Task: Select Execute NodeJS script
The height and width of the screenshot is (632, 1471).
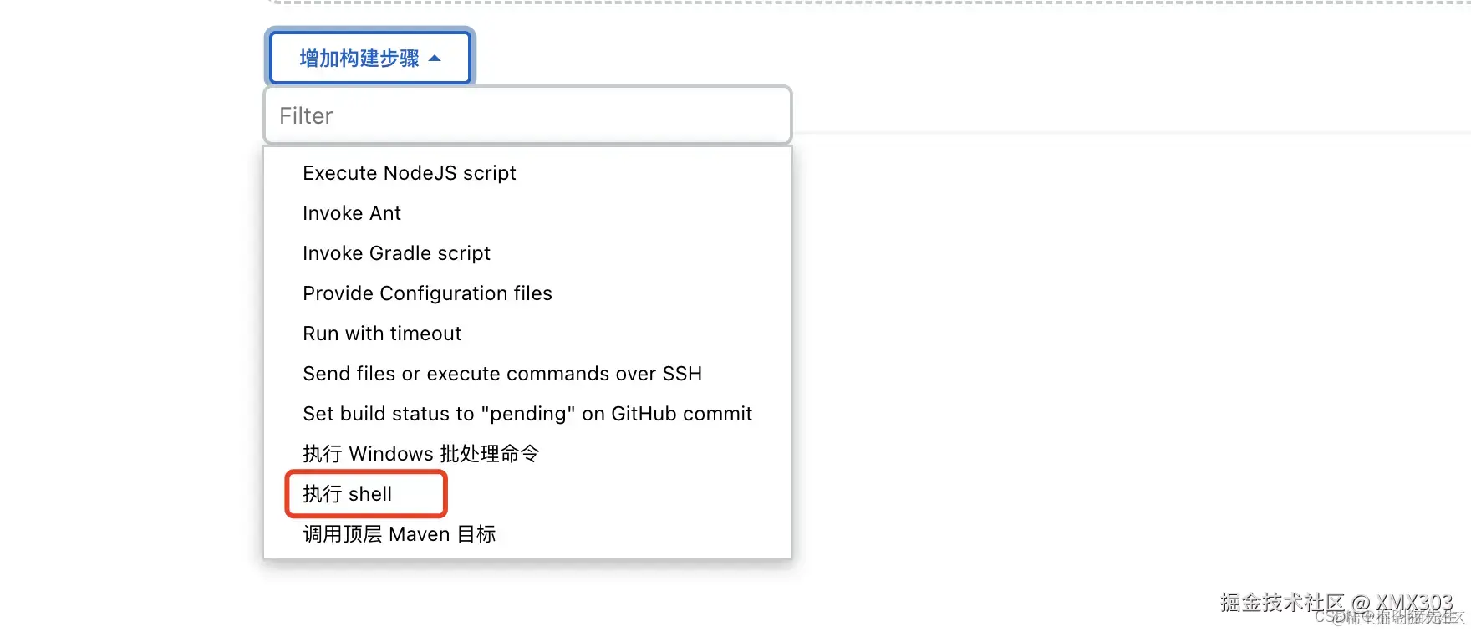Action: [x=409, y=173]
